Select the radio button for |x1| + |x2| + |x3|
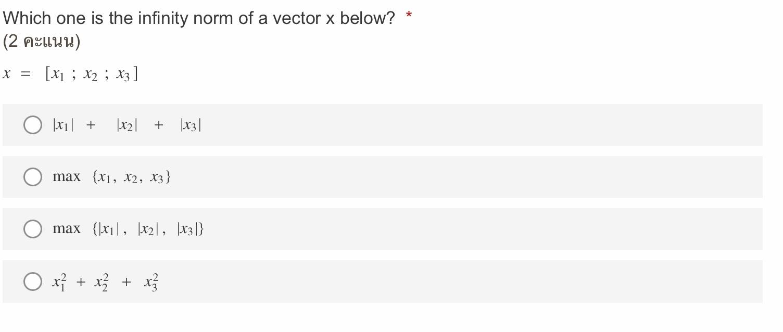This screenshot has height=332, width=783. pos(32,125)
